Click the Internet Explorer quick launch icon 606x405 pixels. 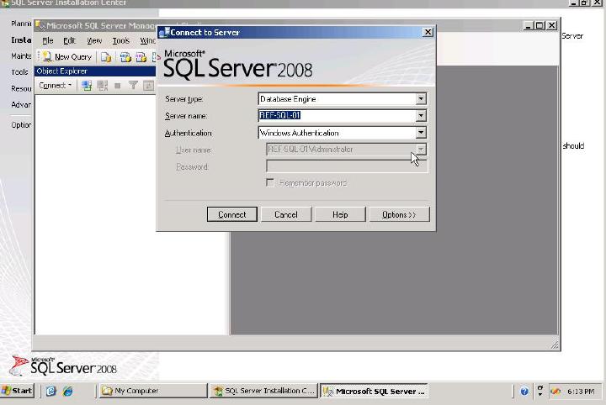click(x=68, y=391)
